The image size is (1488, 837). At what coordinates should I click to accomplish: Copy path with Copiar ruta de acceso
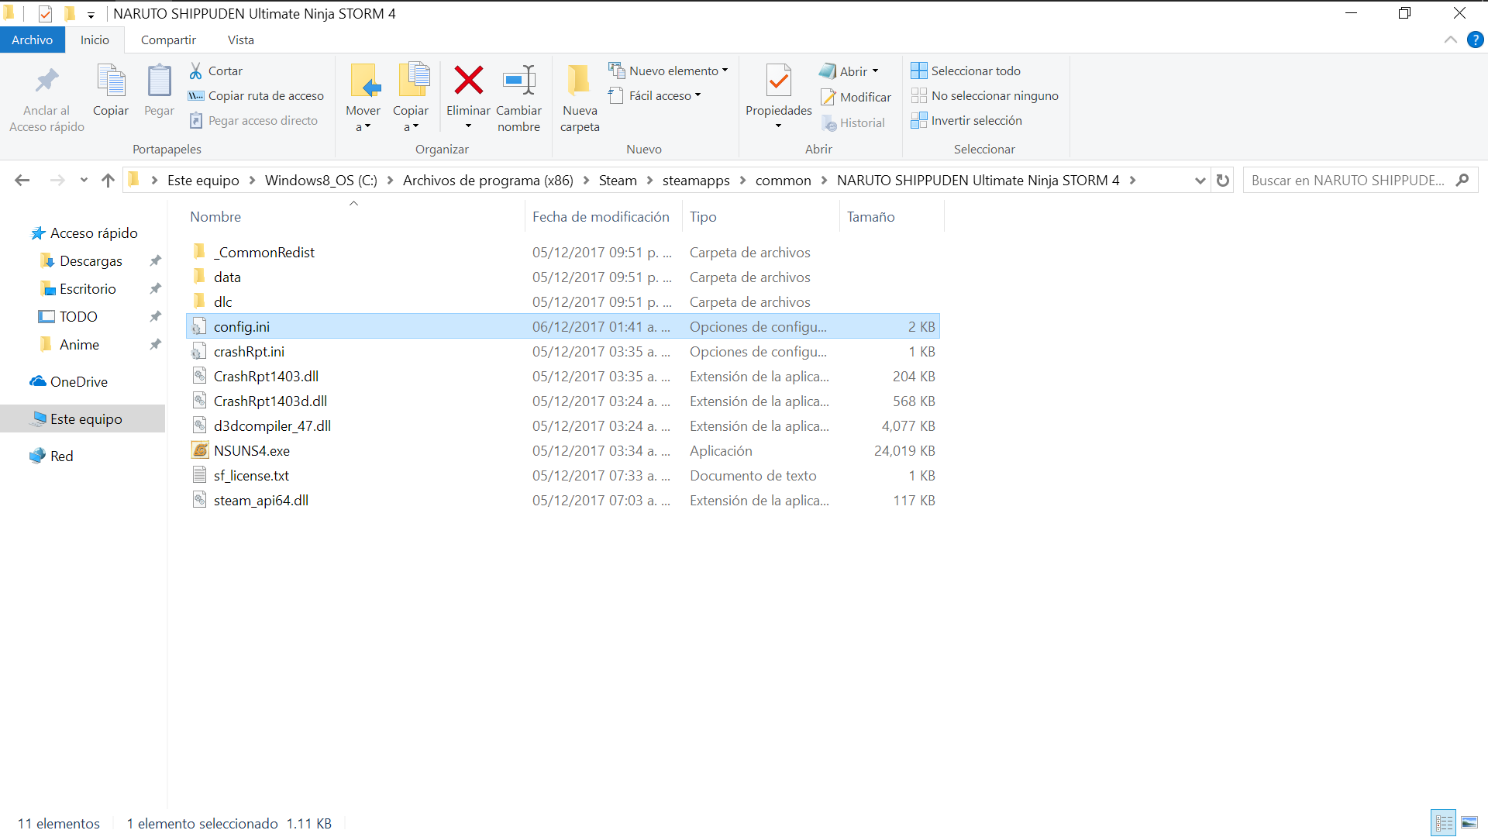click(256, 95)
